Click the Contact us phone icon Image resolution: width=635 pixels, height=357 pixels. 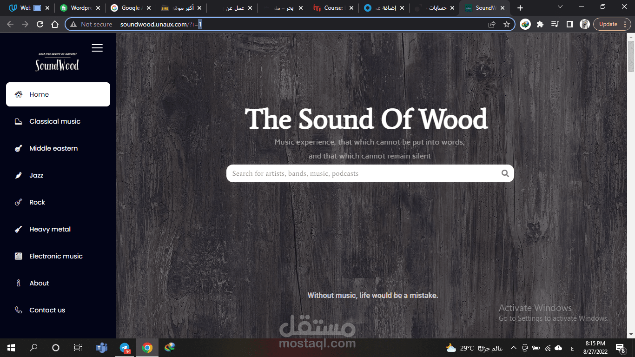[x=18, y=310]
